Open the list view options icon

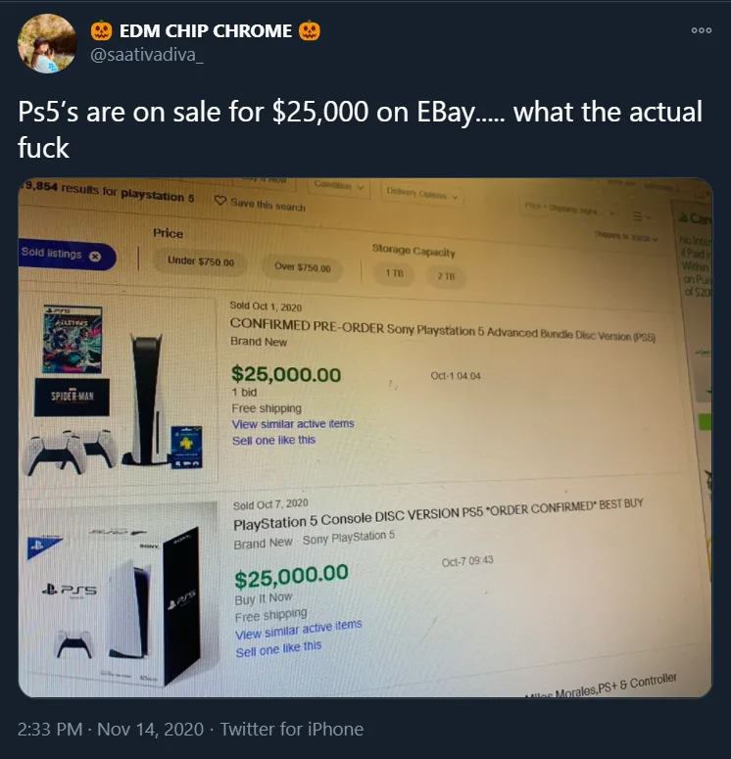point(642,216)
